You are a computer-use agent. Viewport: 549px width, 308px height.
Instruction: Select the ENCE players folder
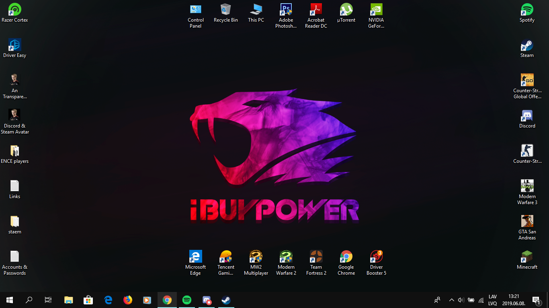(15, 154)
